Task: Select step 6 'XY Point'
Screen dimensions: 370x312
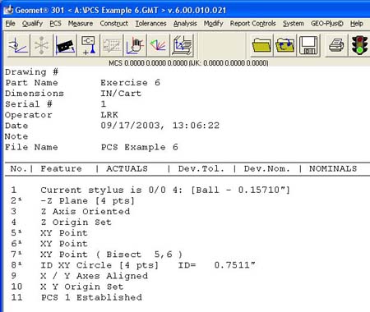Action: click(64, 244)
